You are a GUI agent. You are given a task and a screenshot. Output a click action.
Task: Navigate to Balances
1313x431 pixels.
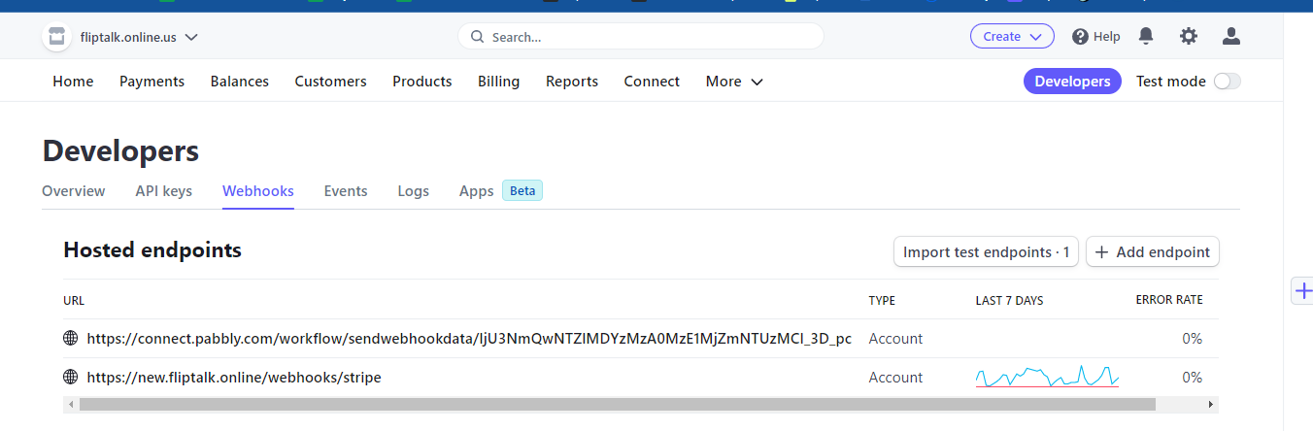pyautogui.click(x=239, y=82)
